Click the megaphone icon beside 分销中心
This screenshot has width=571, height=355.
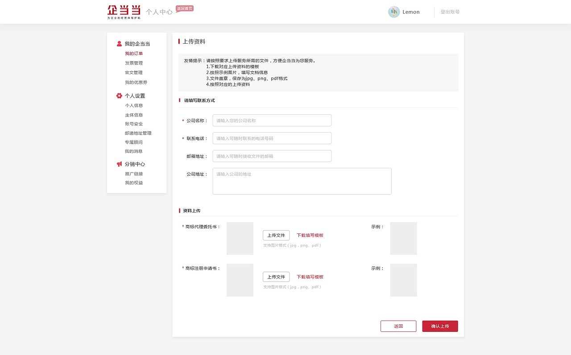tap(119, 164)
